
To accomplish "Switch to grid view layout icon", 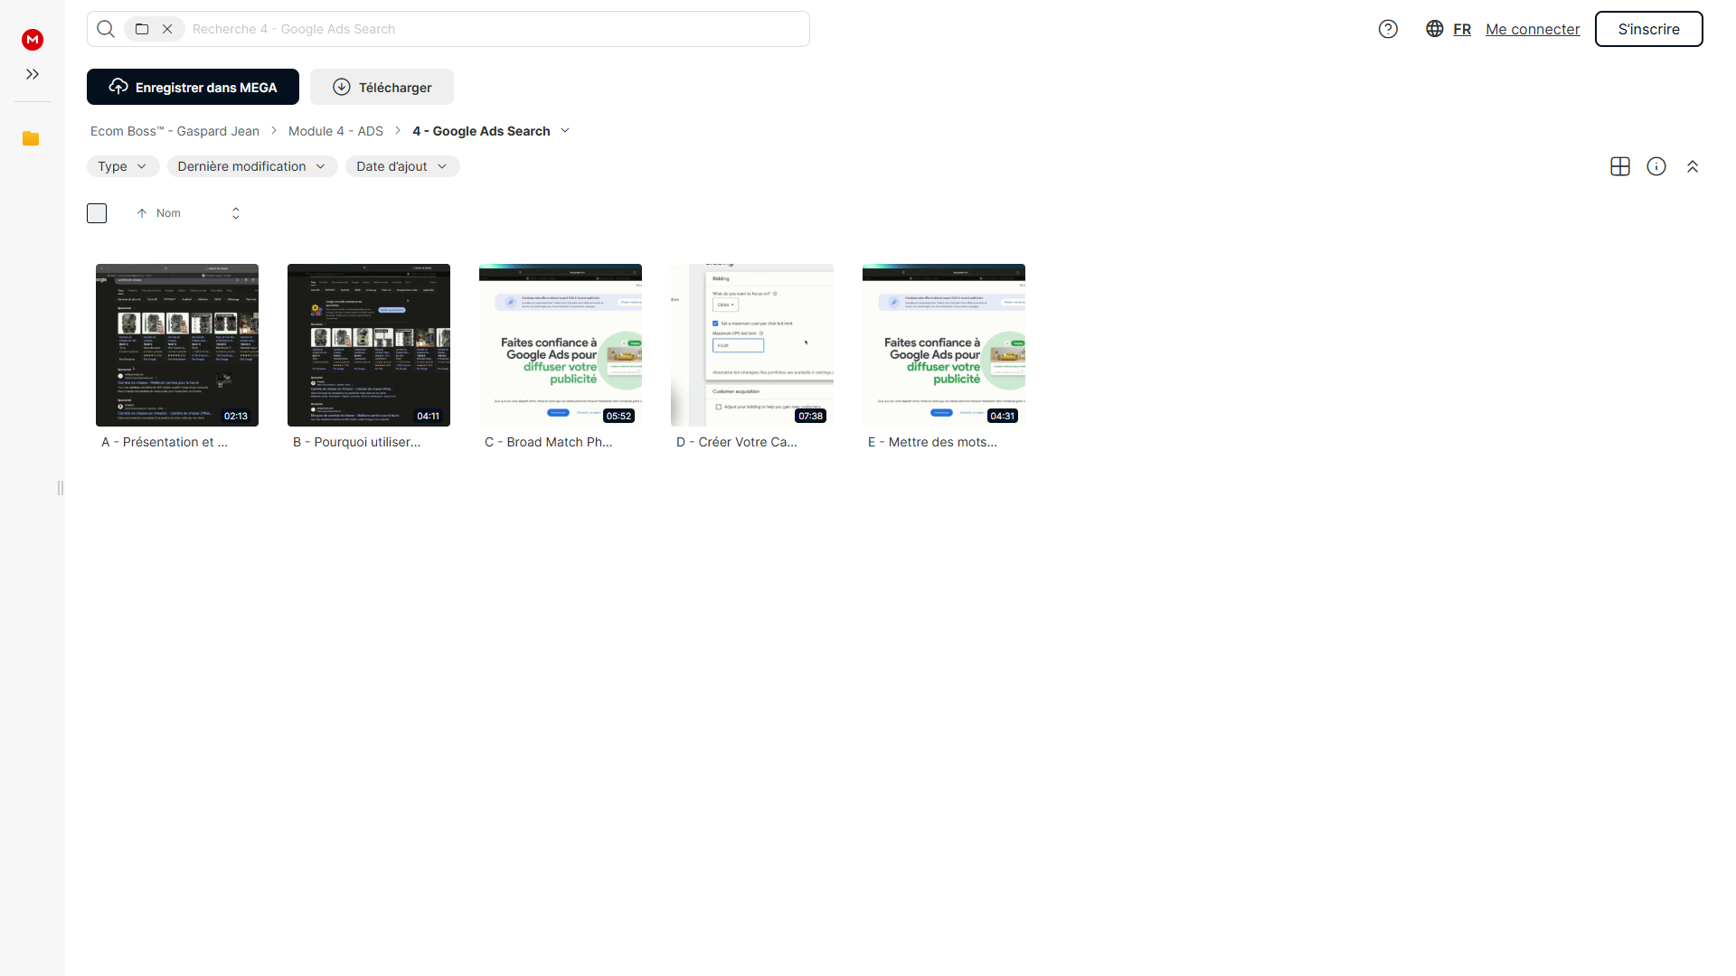I will 1620,166.
